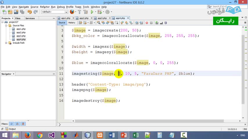248x139 pixels.
Task: Run the project with green play icon
Action: 92,12
